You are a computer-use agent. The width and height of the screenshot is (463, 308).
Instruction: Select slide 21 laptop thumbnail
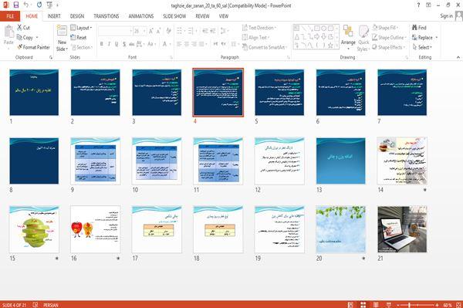point(402,229)
